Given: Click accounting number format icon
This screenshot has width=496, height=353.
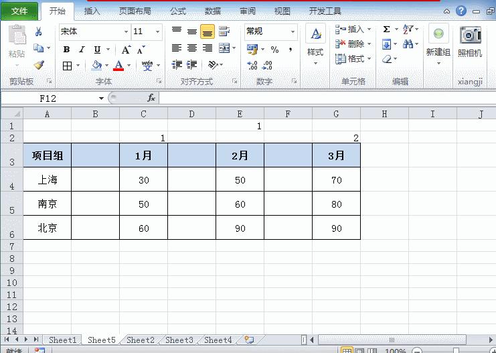Looking at the screenshot, I should point(252,50).
